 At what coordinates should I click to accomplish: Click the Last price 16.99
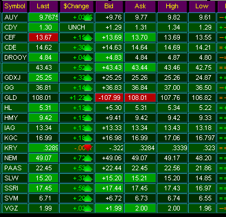pos(44,138)
